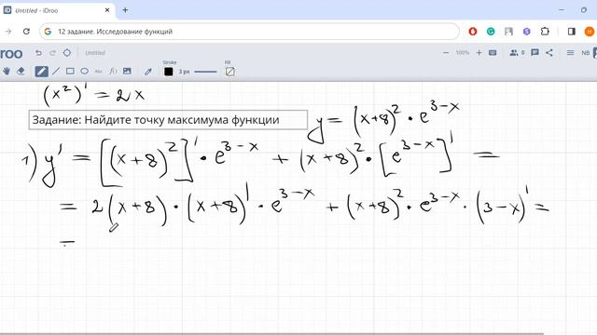Viewport: 597px width, 335px height.
Task: Rename the board title Untitled
Action: 95,53
